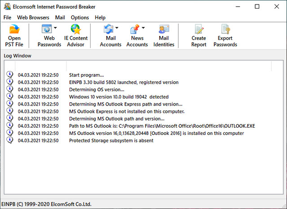This screenshot has height=209, width=287.
Task: Select the 'Start program...' log entry
Action: (86, 75)
